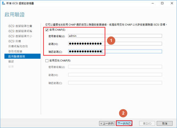This screenshot has width=177, height=128.
Task: Go to the iSCSI 目標 step
Action: [x=15, y=41]
